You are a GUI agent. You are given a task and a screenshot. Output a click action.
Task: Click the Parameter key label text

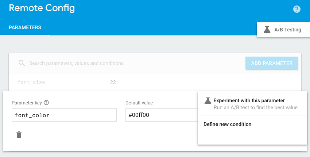(27, 103)
